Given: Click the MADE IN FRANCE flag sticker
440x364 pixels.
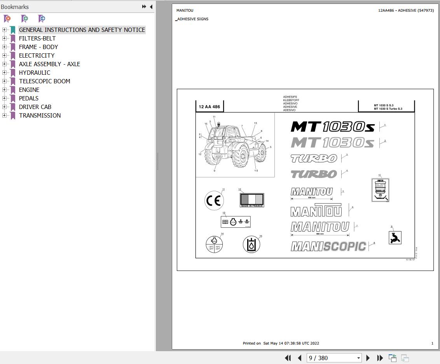Looking at the screenshot, I should tap(252, 200).
